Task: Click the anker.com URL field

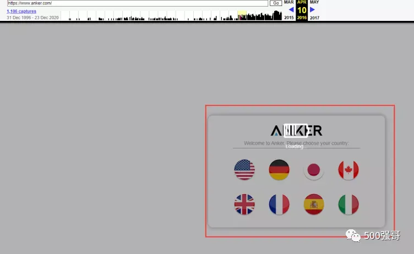Action: click(138, 3)
